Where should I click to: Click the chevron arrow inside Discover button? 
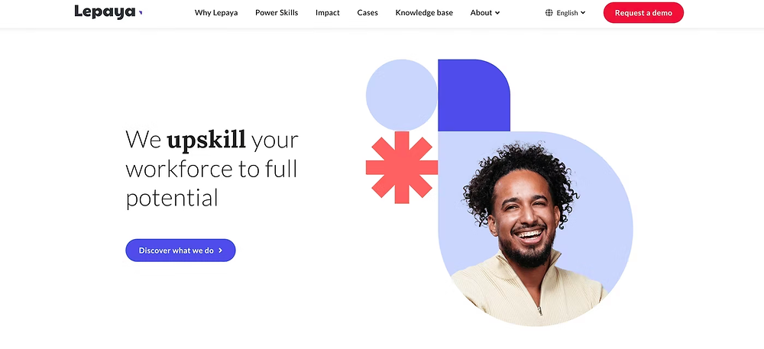pyautogui.click(x=220, y=250)
